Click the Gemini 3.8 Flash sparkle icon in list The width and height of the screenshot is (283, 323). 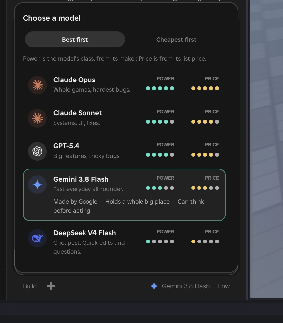pos(37,185)
